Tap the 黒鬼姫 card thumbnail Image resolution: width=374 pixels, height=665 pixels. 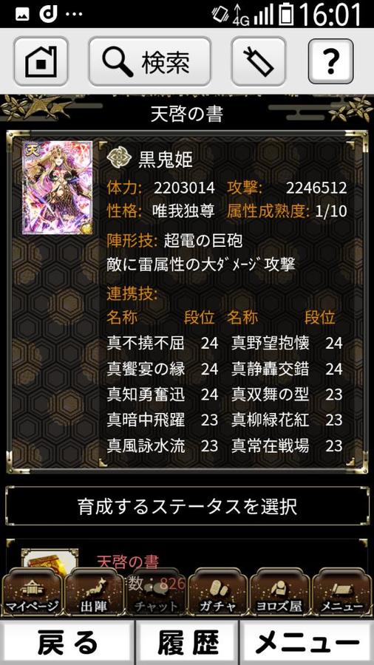[x=57, y=187]
